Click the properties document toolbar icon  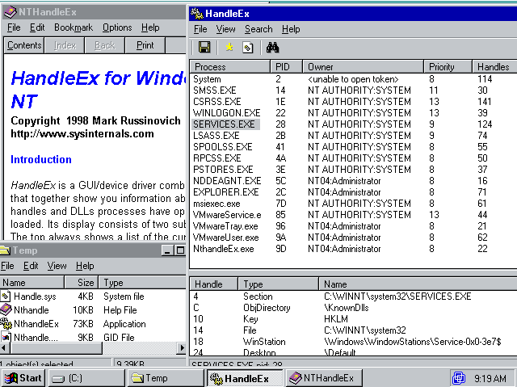tap(248, 48)
